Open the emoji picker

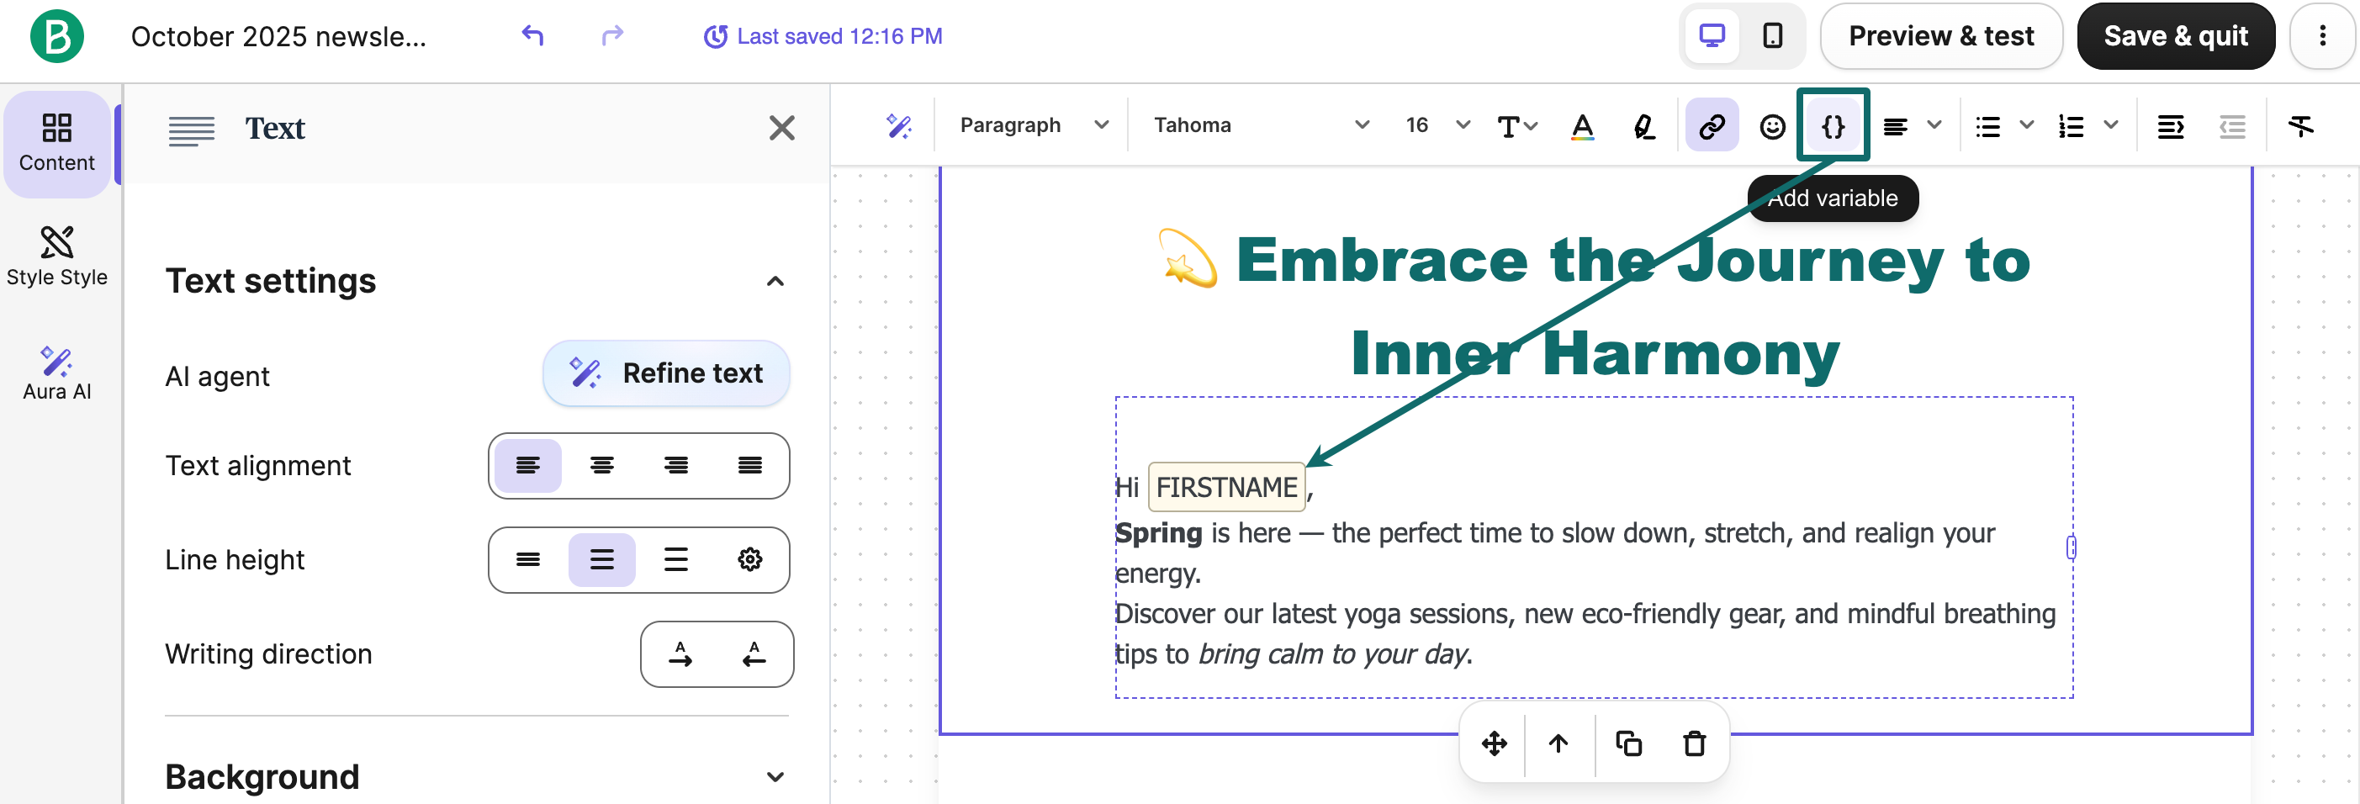1773,124
